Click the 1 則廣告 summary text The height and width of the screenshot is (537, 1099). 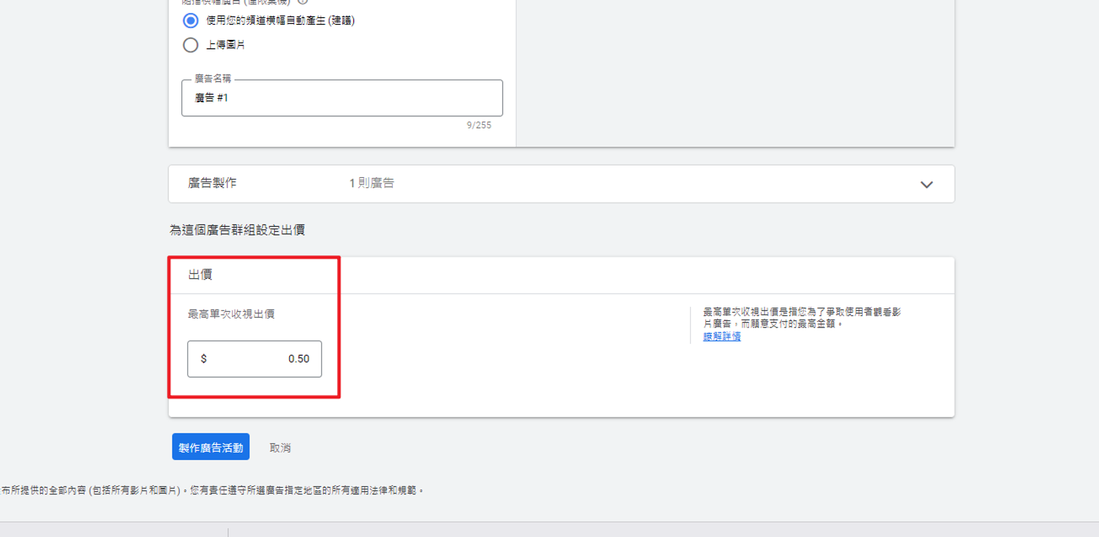(372, 183)
